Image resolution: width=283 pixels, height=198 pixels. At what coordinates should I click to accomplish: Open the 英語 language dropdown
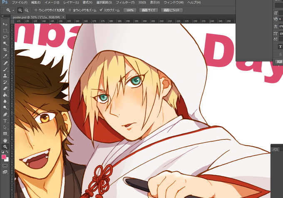[x=279, y=62]
